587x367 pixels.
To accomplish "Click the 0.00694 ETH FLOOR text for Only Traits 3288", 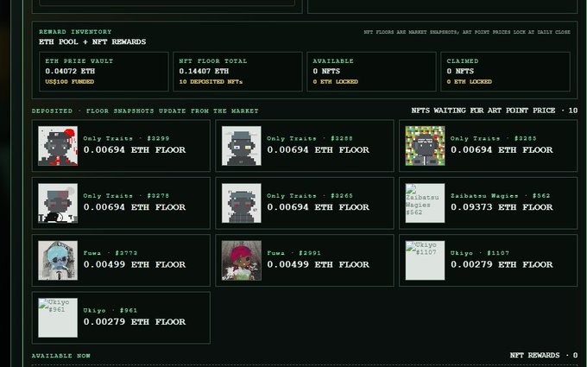I will (319, 149).
